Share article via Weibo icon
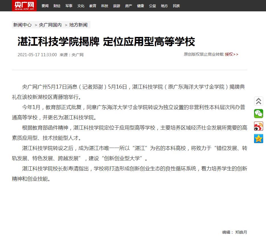Viewport: 266px width, 249px height. coord(259,126)
